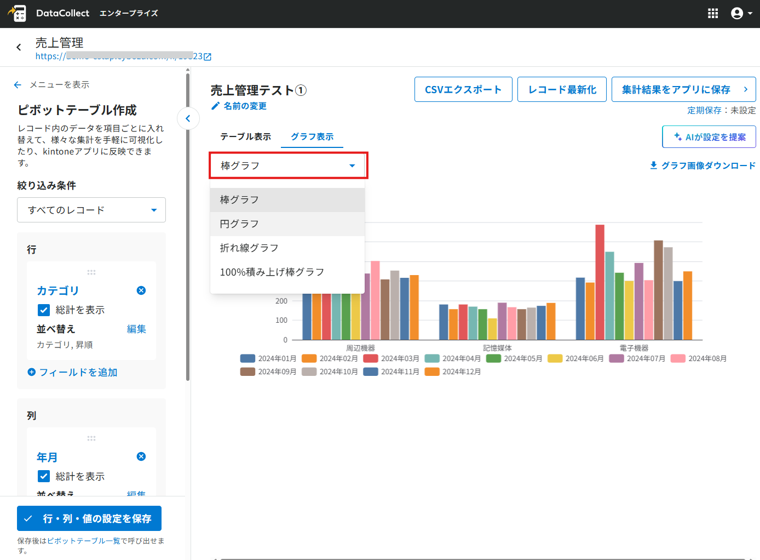The image size is (760, 560).
Task: Remove the 年月 field with X icon
Action: [141, 456]
